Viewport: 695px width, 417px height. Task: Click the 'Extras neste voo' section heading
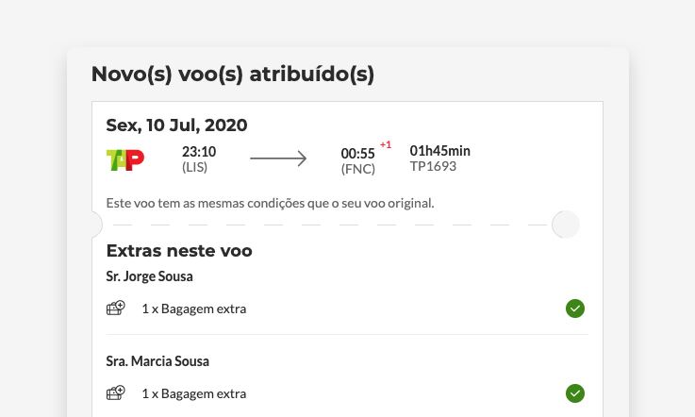pos(179,250)
